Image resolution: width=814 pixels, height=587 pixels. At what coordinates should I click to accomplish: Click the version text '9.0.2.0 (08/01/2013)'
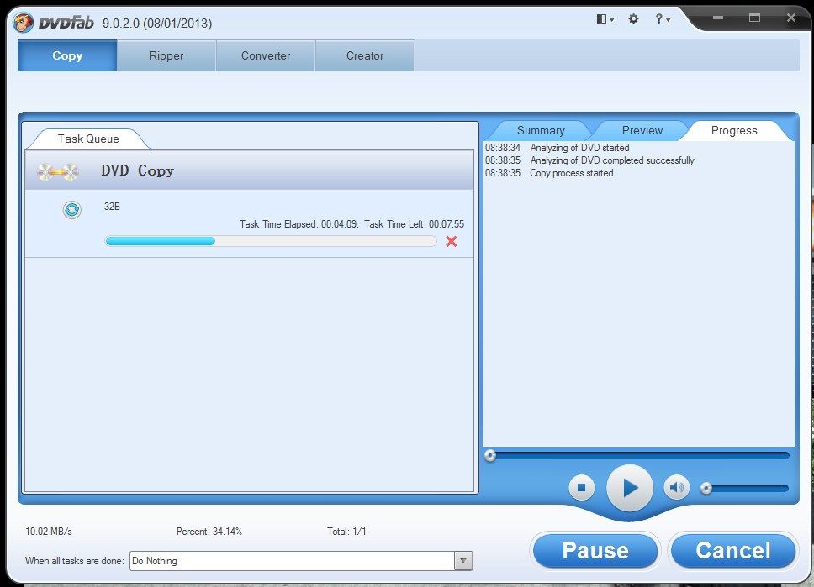click(x=157, y=24)
